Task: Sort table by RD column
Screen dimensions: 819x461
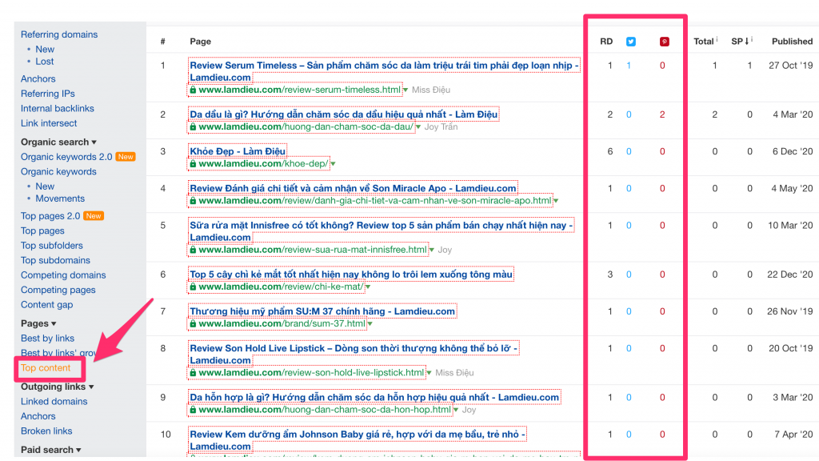Action: click(606, 42)
